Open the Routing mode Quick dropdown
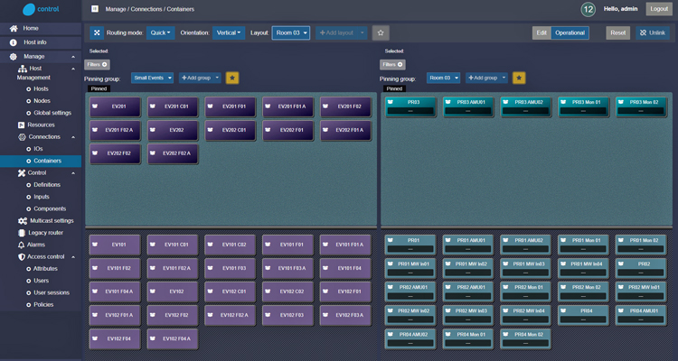Viewport: 678px width, 361px height. (x=160, y=32)
